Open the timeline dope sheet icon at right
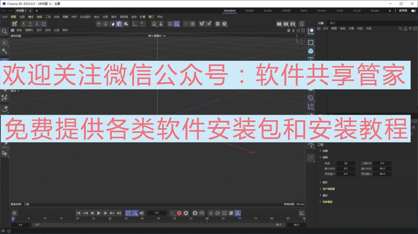418x234 pixels. pos(302,213)
